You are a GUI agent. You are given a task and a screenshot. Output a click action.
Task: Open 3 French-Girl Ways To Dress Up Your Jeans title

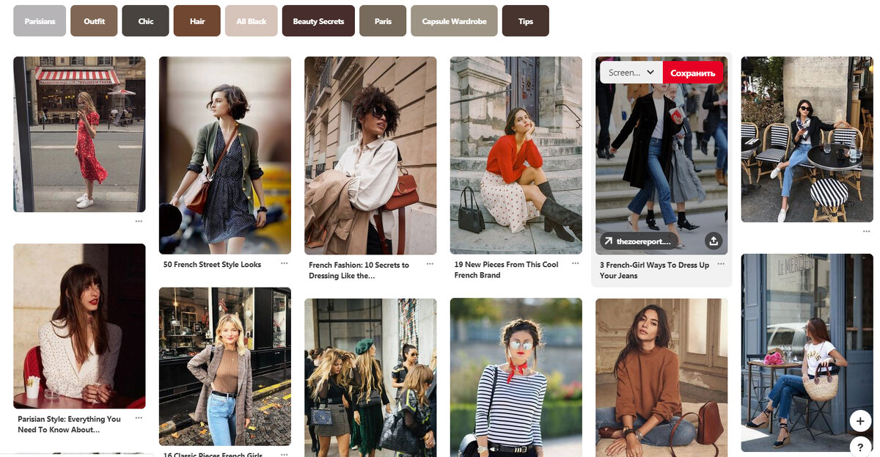tap(654, 271)
